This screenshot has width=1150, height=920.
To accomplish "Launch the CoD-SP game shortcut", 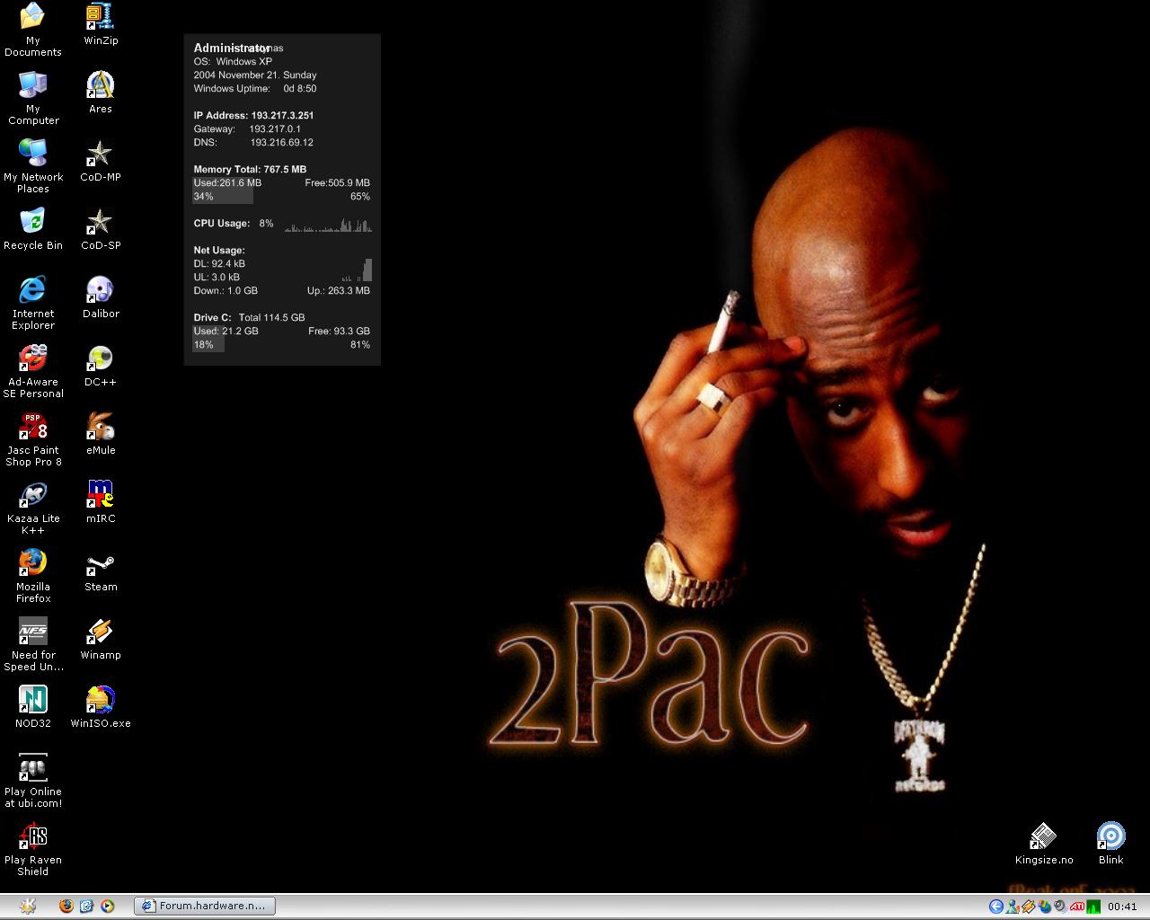I will point(101,228).
